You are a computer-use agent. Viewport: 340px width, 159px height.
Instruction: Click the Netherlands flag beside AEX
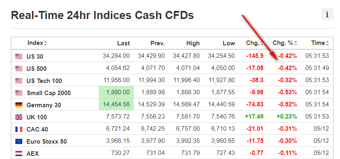pos(19,154)
